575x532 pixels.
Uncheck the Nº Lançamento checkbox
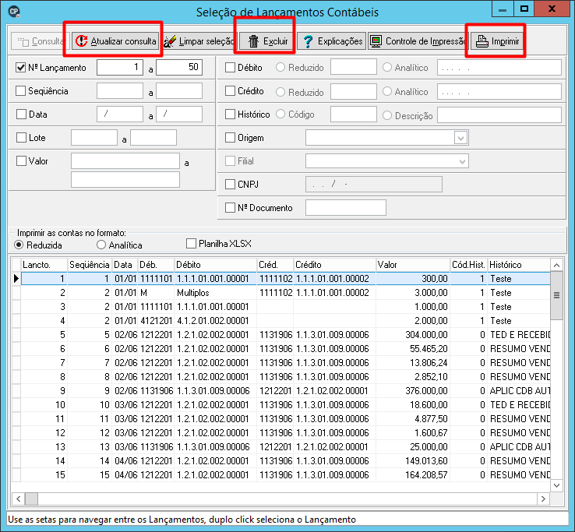click(x=20, y=68)
